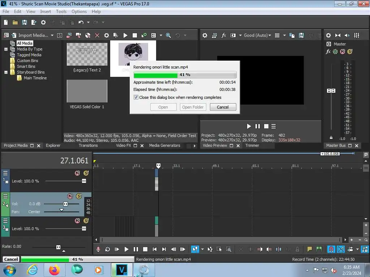Viewport: 370px width, 277px height.
Task: Go to end of timeline
Action: 164,249
